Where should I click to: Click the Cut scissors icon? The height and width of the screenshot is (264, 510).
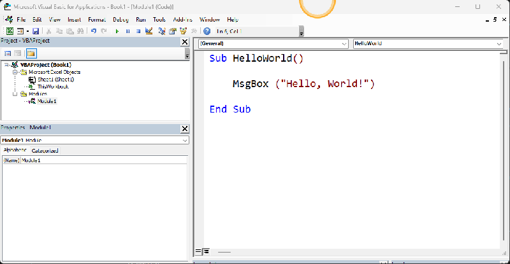(x=49, y=31)
